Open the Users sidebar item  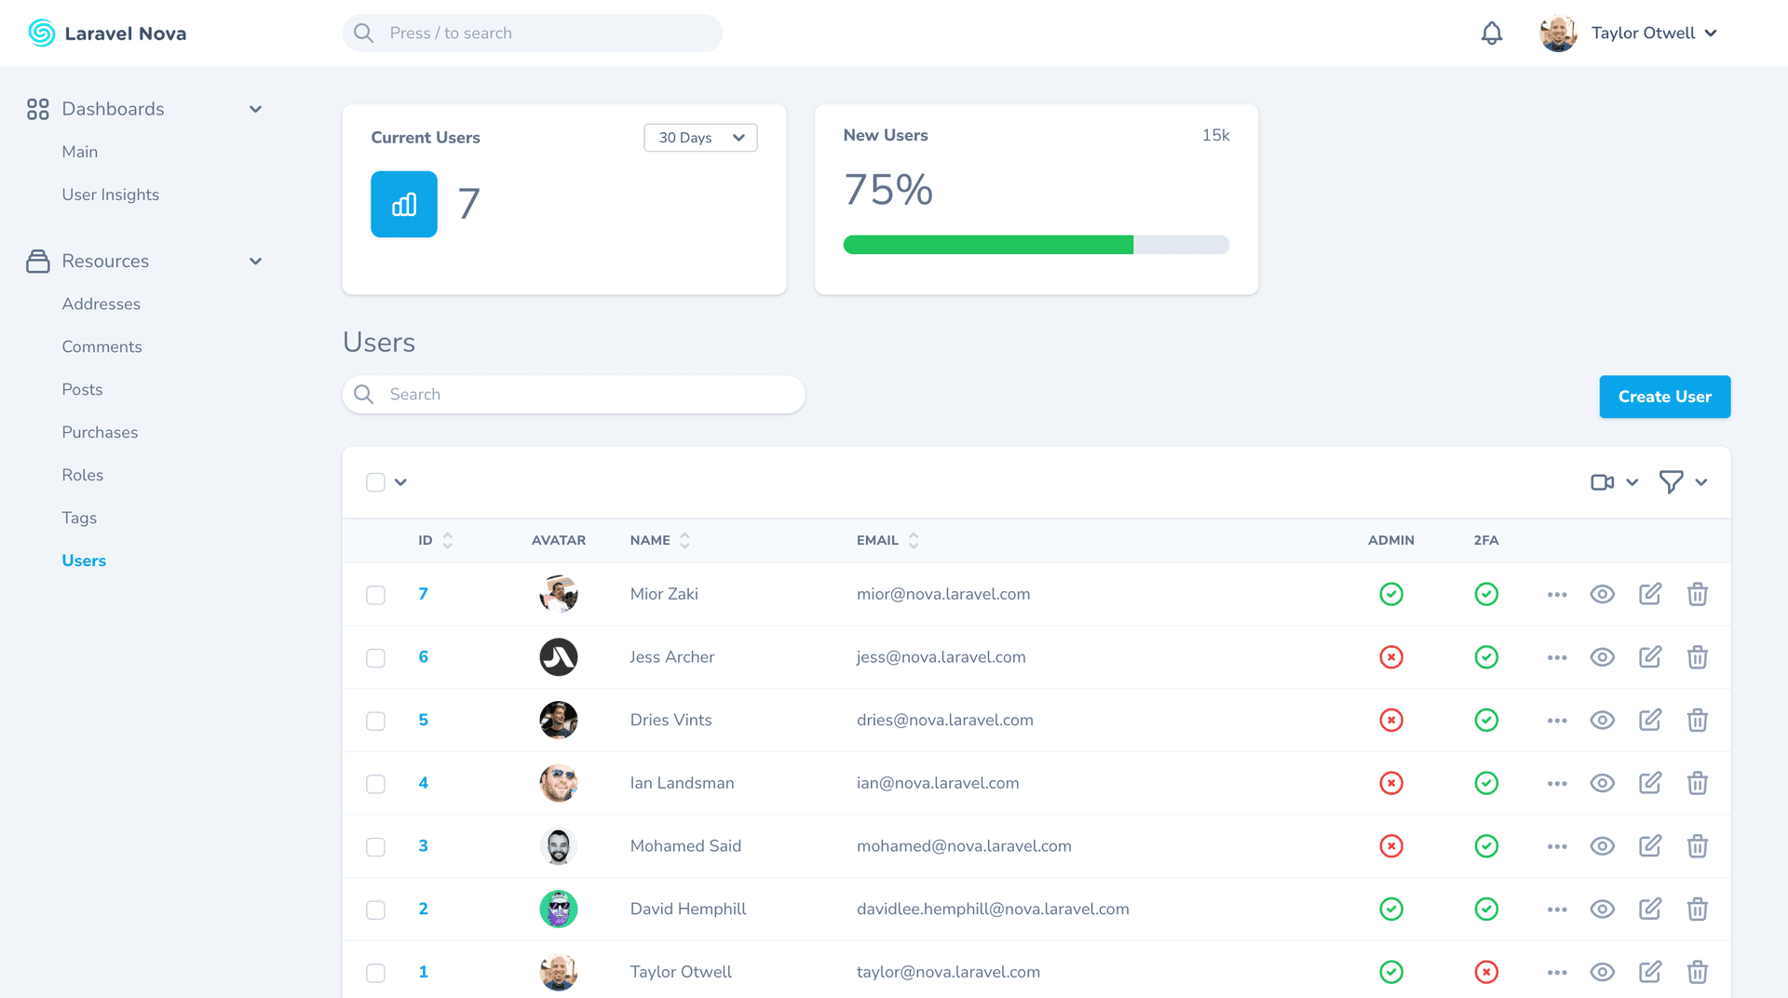(x=84, y=560)
